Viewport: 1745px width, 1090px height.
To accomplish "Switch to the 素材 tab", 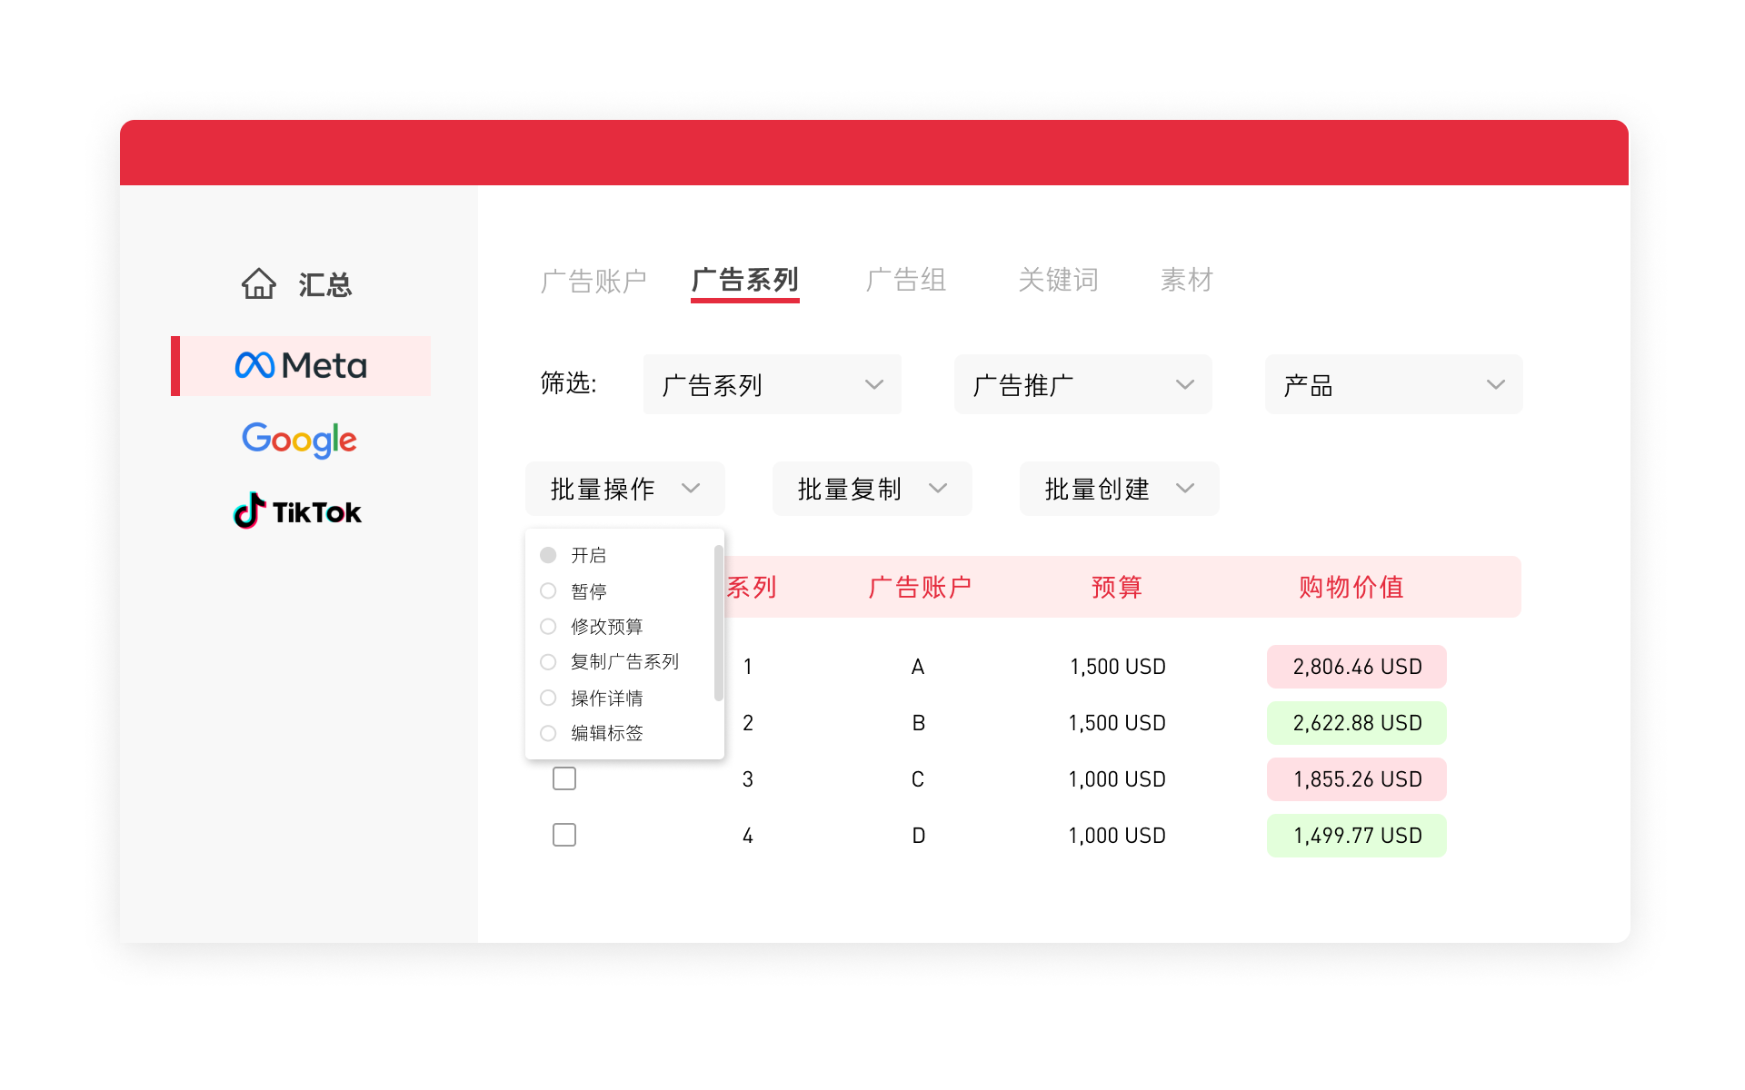I will coord(1187,280).
